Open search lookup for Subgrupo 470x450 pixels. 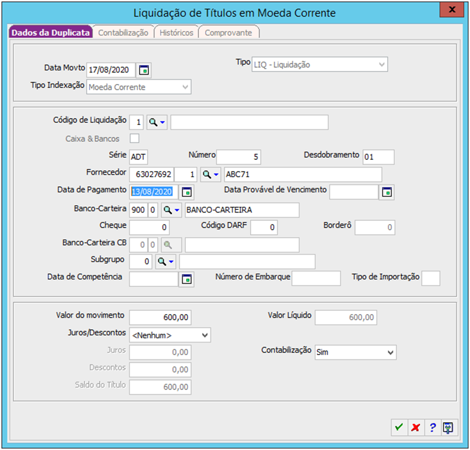pos(165,262)
